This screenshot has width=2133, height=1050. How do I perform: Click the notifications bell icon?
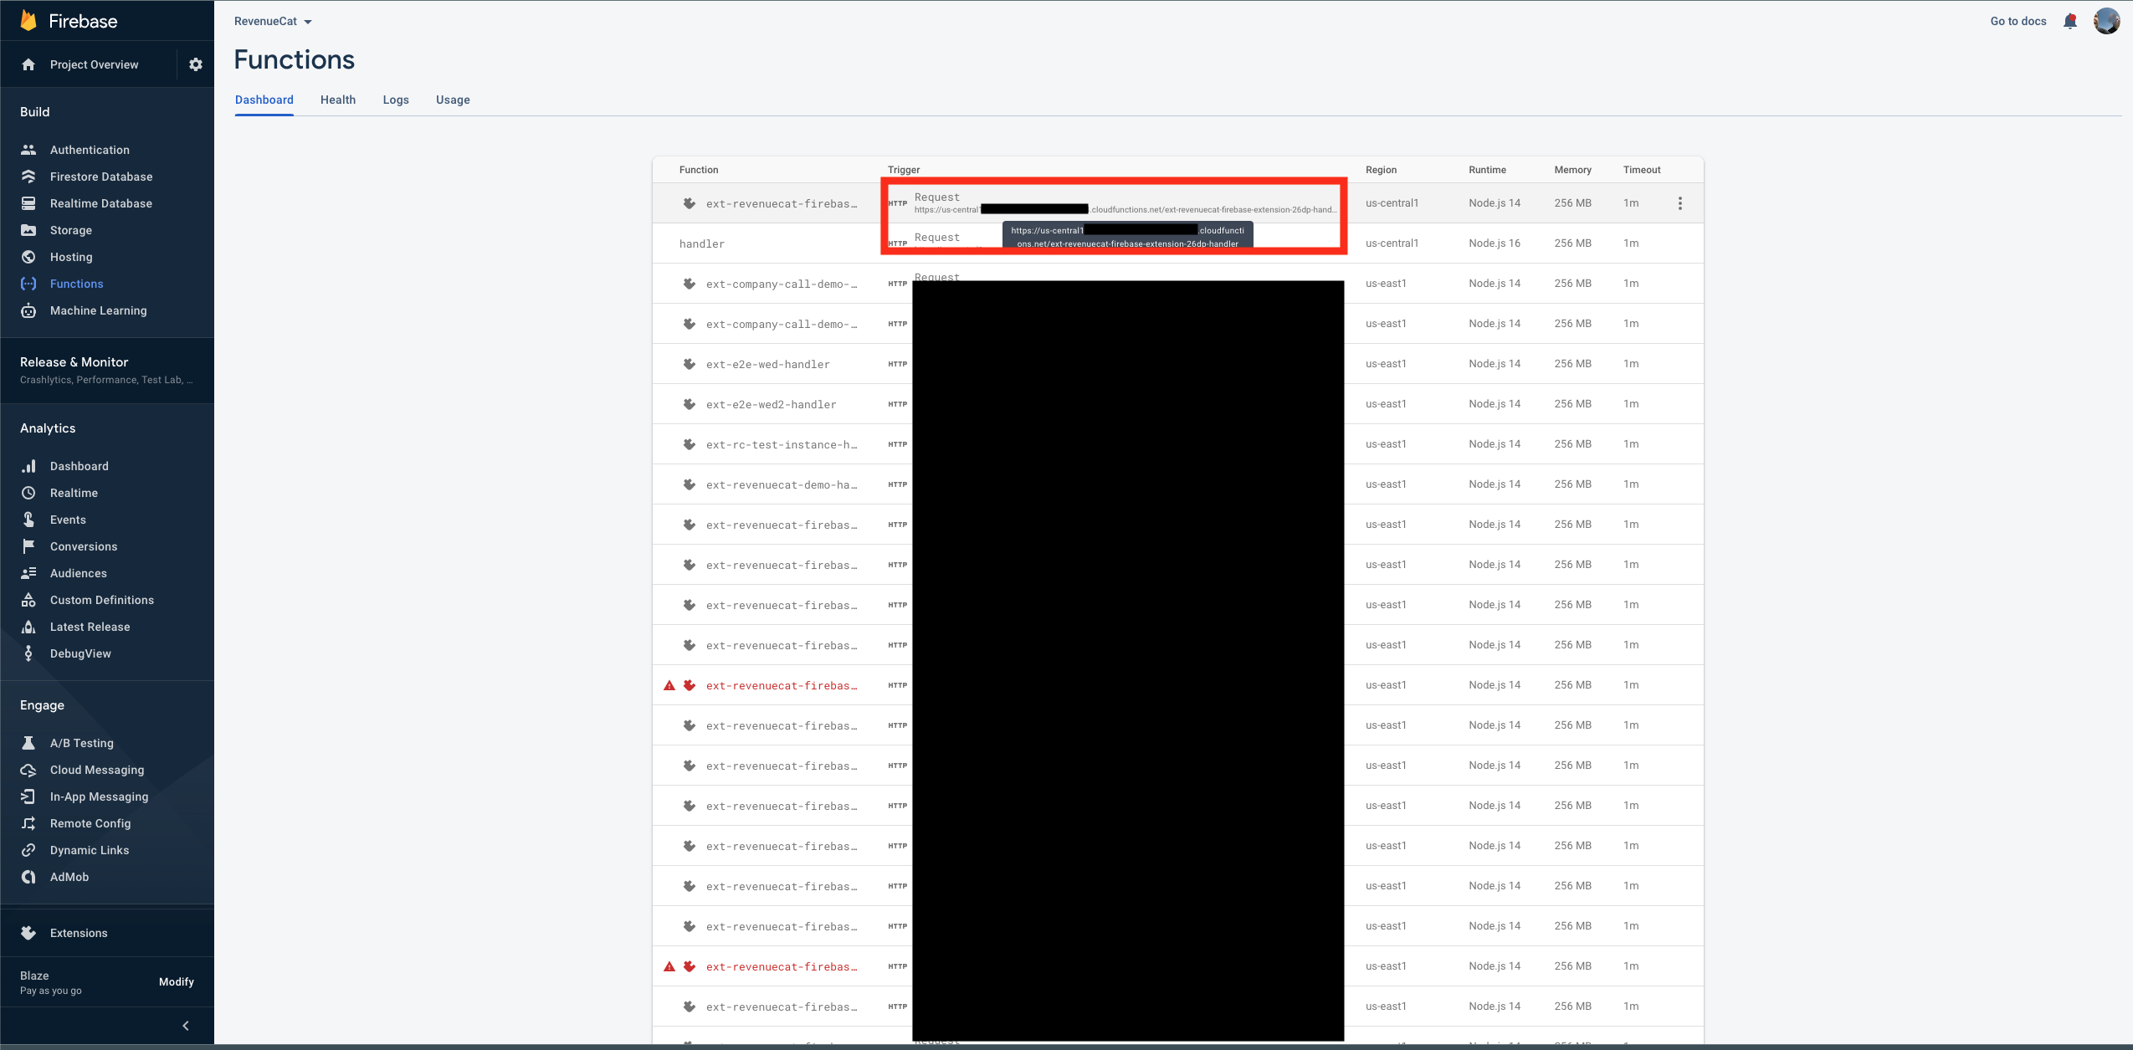click(x=2069, y=22)
